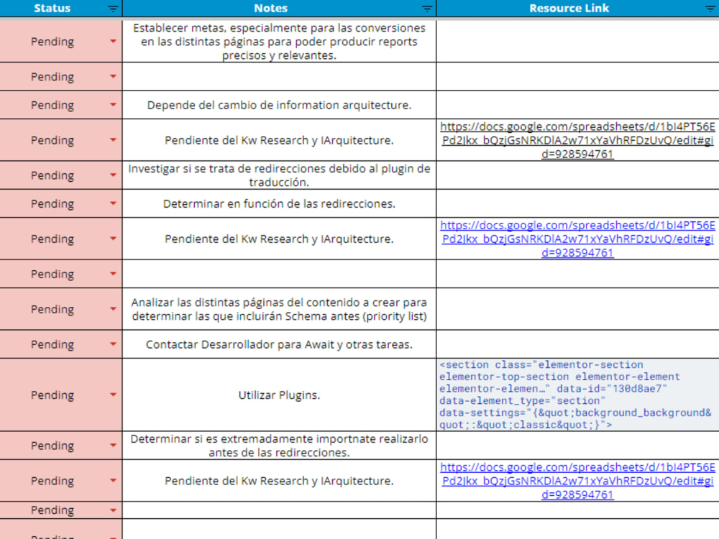Select the 'Investigar si se trata de redirecciones' note
This screenshot has width=719, height=539.
(279, 175)
